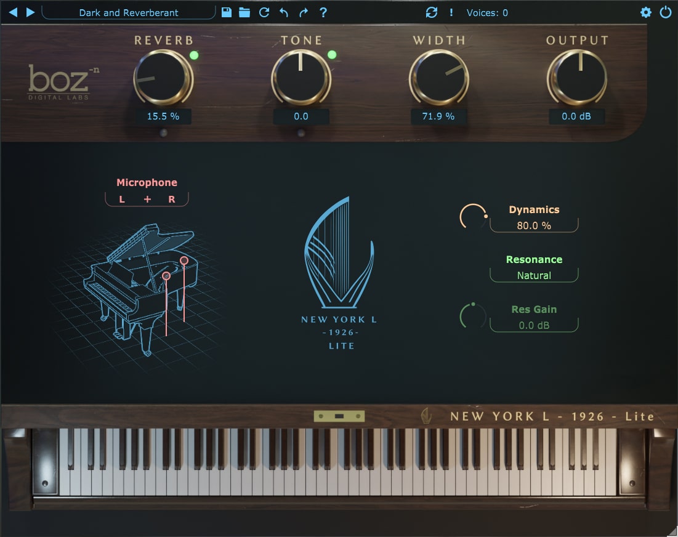Viewport: 678px width, 537px height.
Task: Click the exclamation mark notification indicator
Action: [x=451, y=12]
